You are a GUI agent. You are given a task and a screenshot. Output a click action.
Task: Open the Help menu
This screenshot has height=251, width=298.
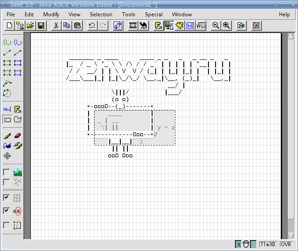click(x=284, y=15)
